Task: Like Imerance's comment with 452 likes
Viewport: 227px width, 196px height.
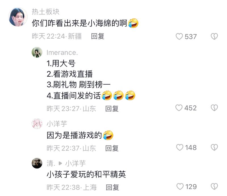Action: pyautogui.click(x=179, y=108)
